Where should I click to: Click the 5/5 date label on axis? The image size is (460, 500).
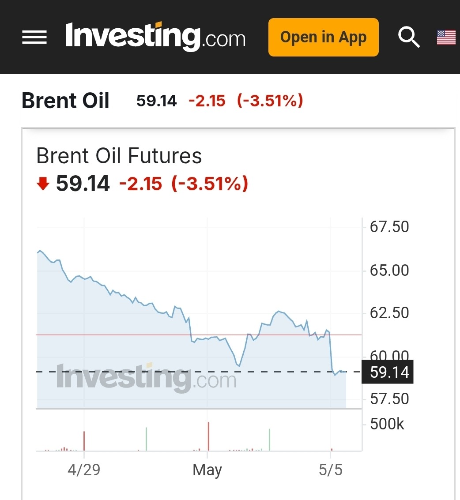click(x=331, y=470)
